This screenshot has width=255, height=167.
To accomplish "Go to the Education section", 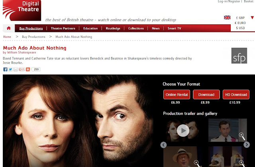I will [90, 28].
